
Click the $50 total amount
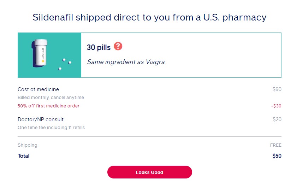coord(277,156)
